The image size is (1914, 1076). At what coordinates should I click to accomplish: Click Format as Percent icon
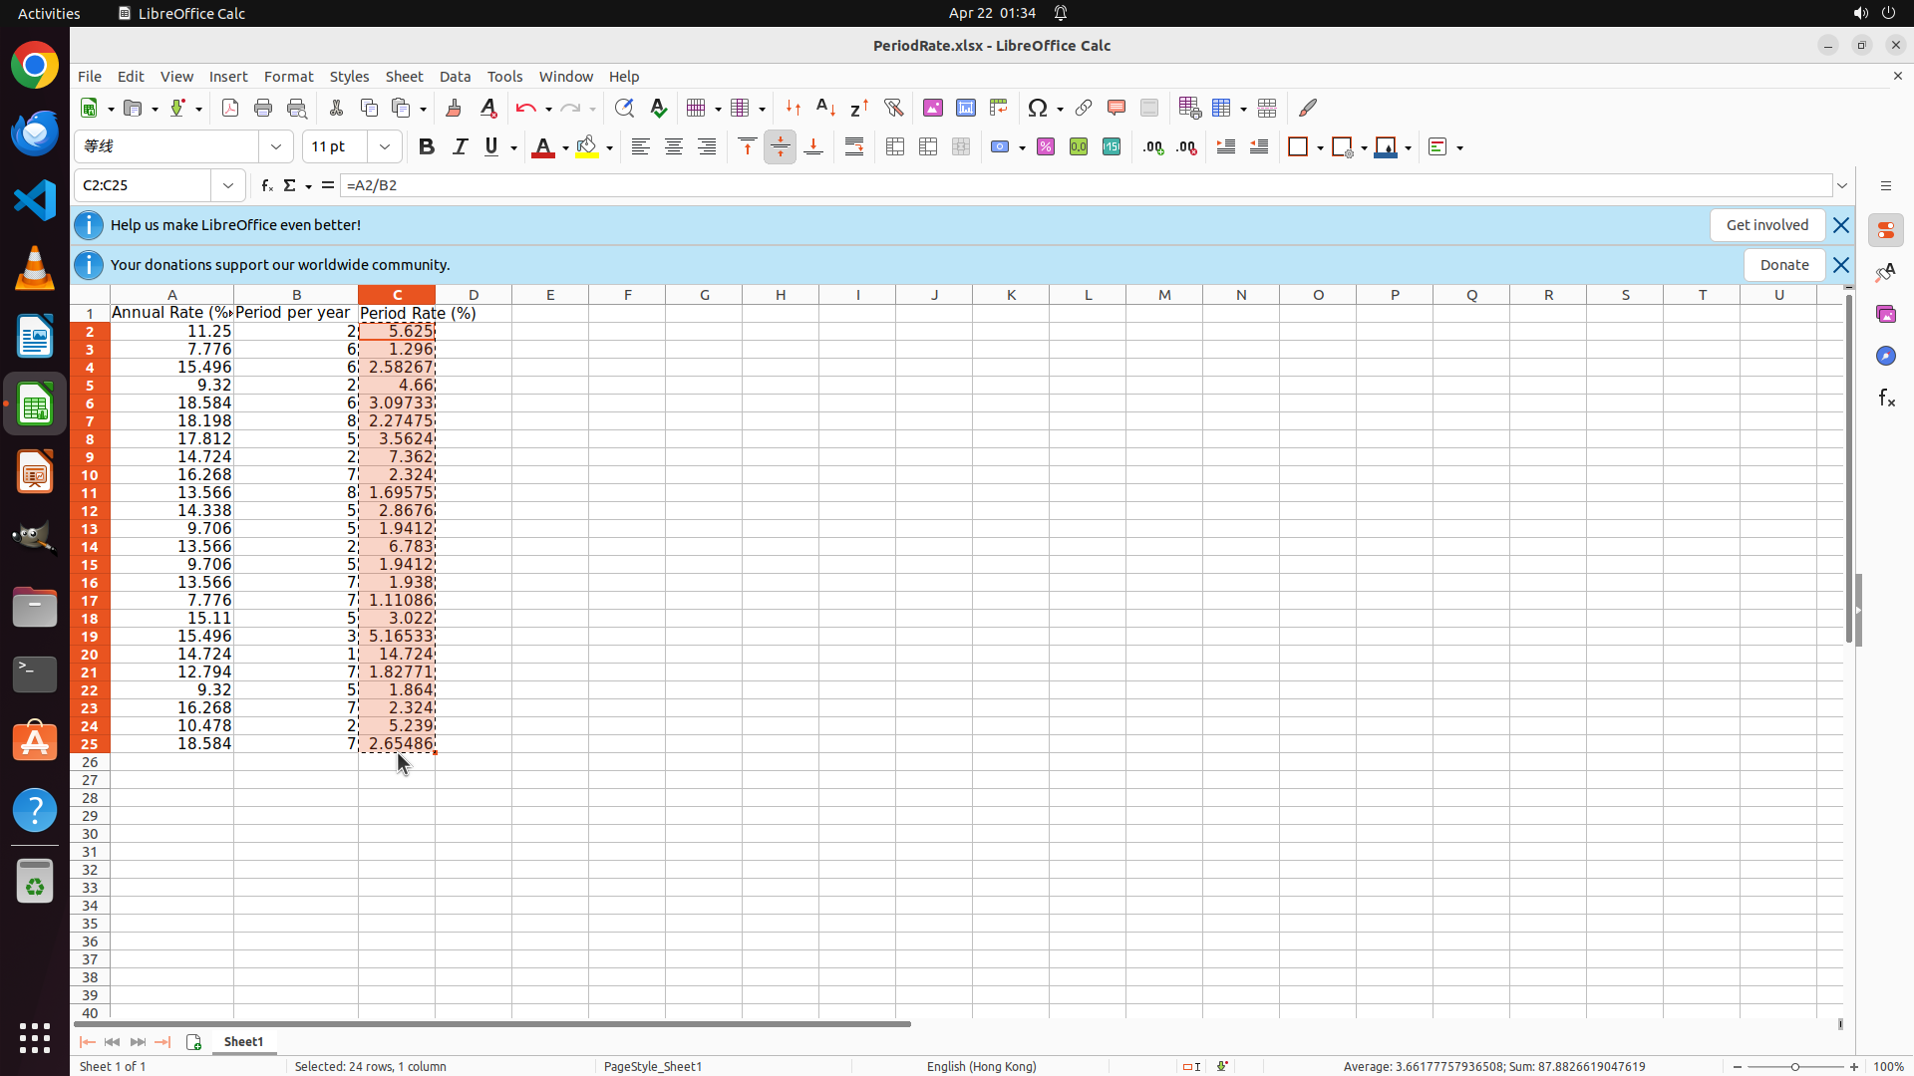pos(1046,147)
